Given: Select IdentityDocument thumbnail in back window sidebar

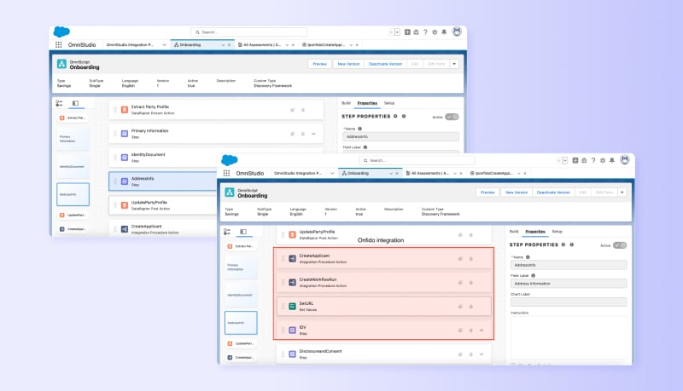Looking at the screenshot, I should click(73, 167).
